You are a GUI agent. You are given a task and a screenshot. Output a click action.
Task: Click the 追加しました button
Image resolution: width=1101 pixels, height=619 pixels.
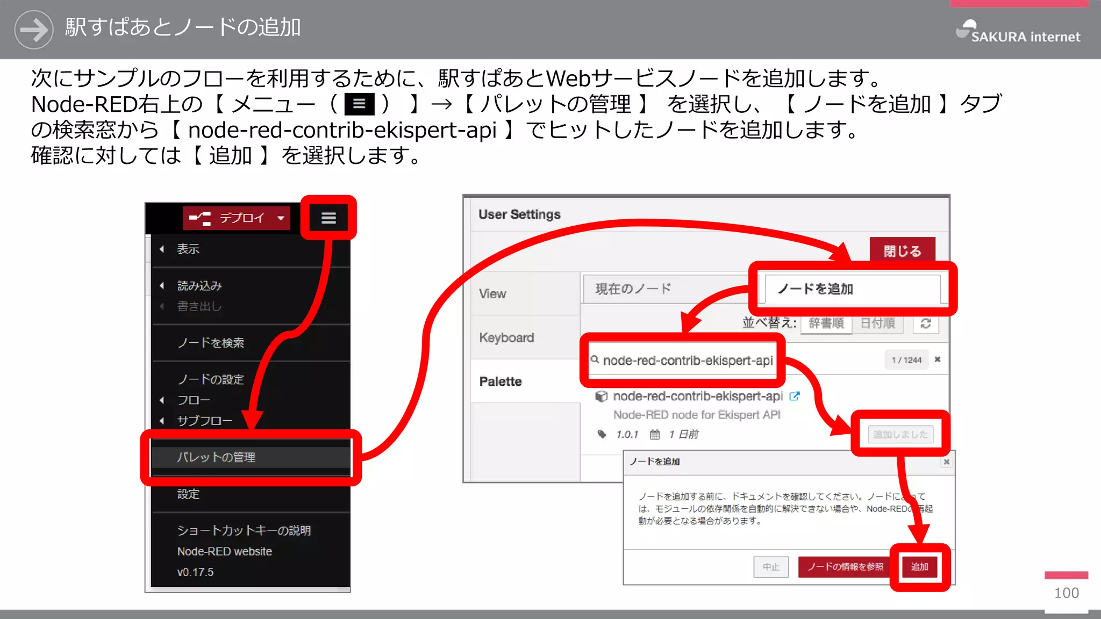900,434
